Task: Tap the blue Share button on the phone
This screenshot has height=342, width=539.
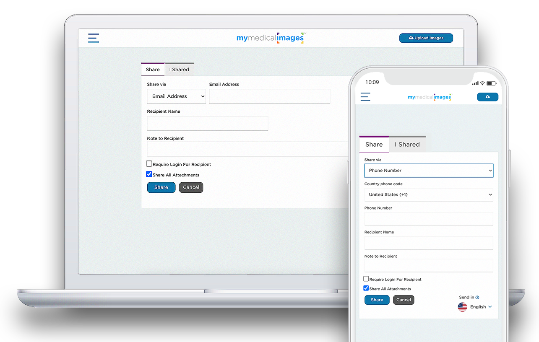Action: (x=377, y=300)
